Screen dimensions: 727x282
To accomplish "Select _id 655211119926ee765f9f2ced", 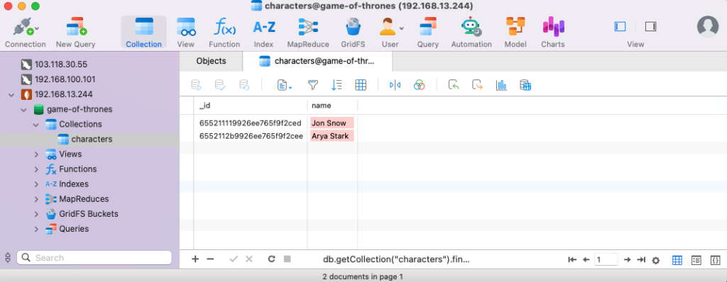I will click(x=251, y=123).
